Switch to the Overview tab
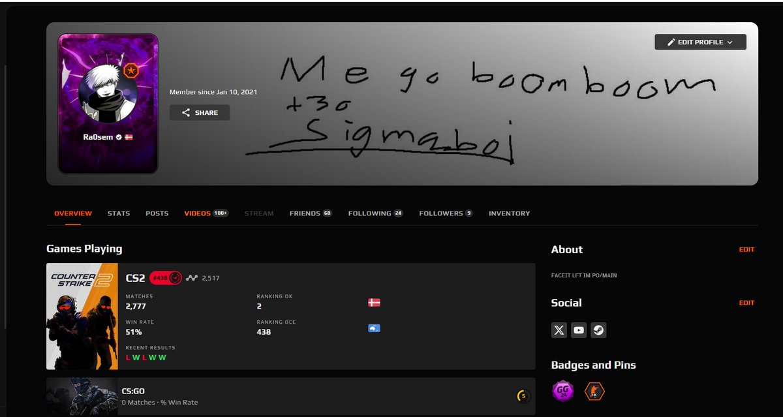This screenshot has width=783, height=417. [73, 213]
